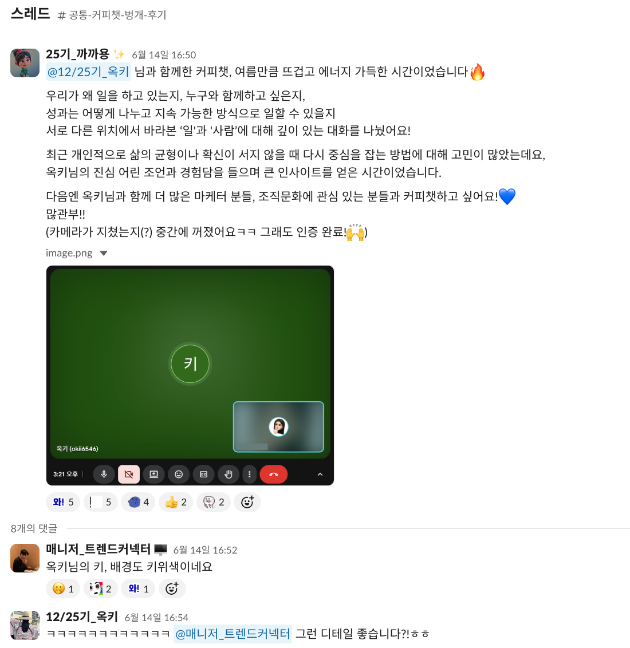Toggle the thumbs up reaction on main post
Viewport: 630px width, 648px height.
point(176,502)
